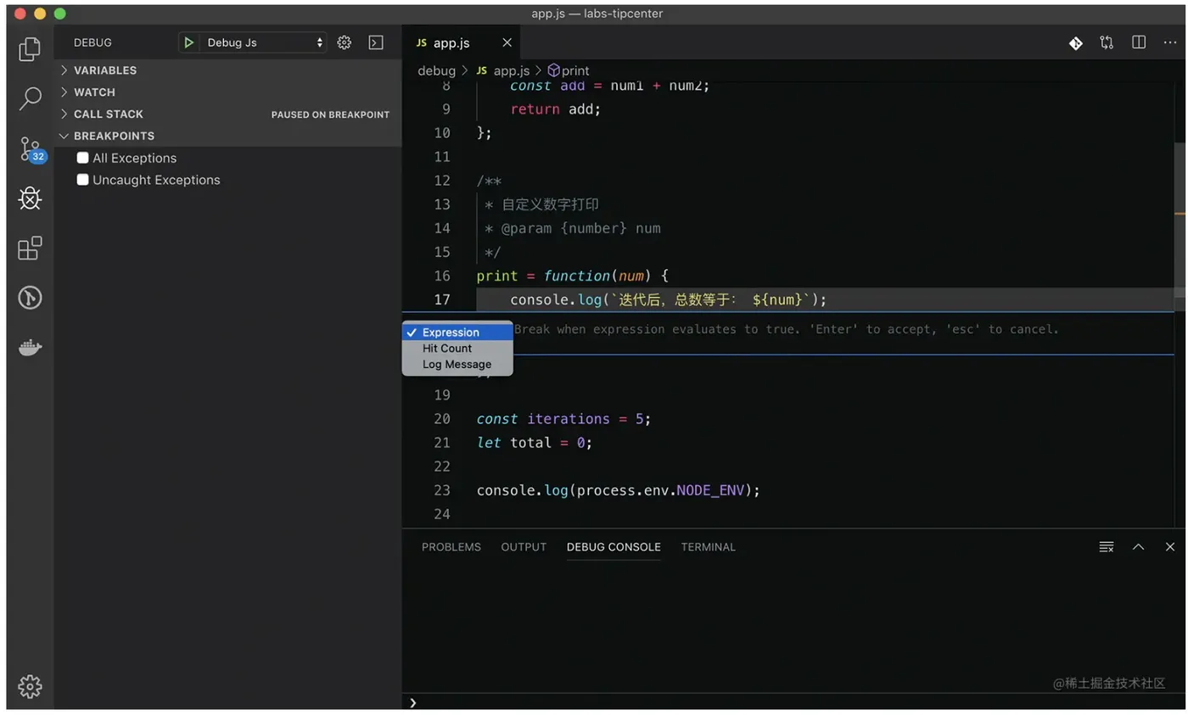Select Hit Count in breakpoint type menu

(x=457, y=349)
